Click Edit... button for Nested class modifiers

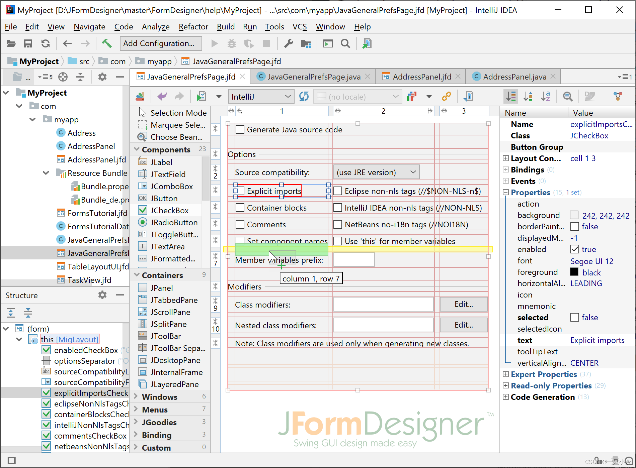coord(464,325)
